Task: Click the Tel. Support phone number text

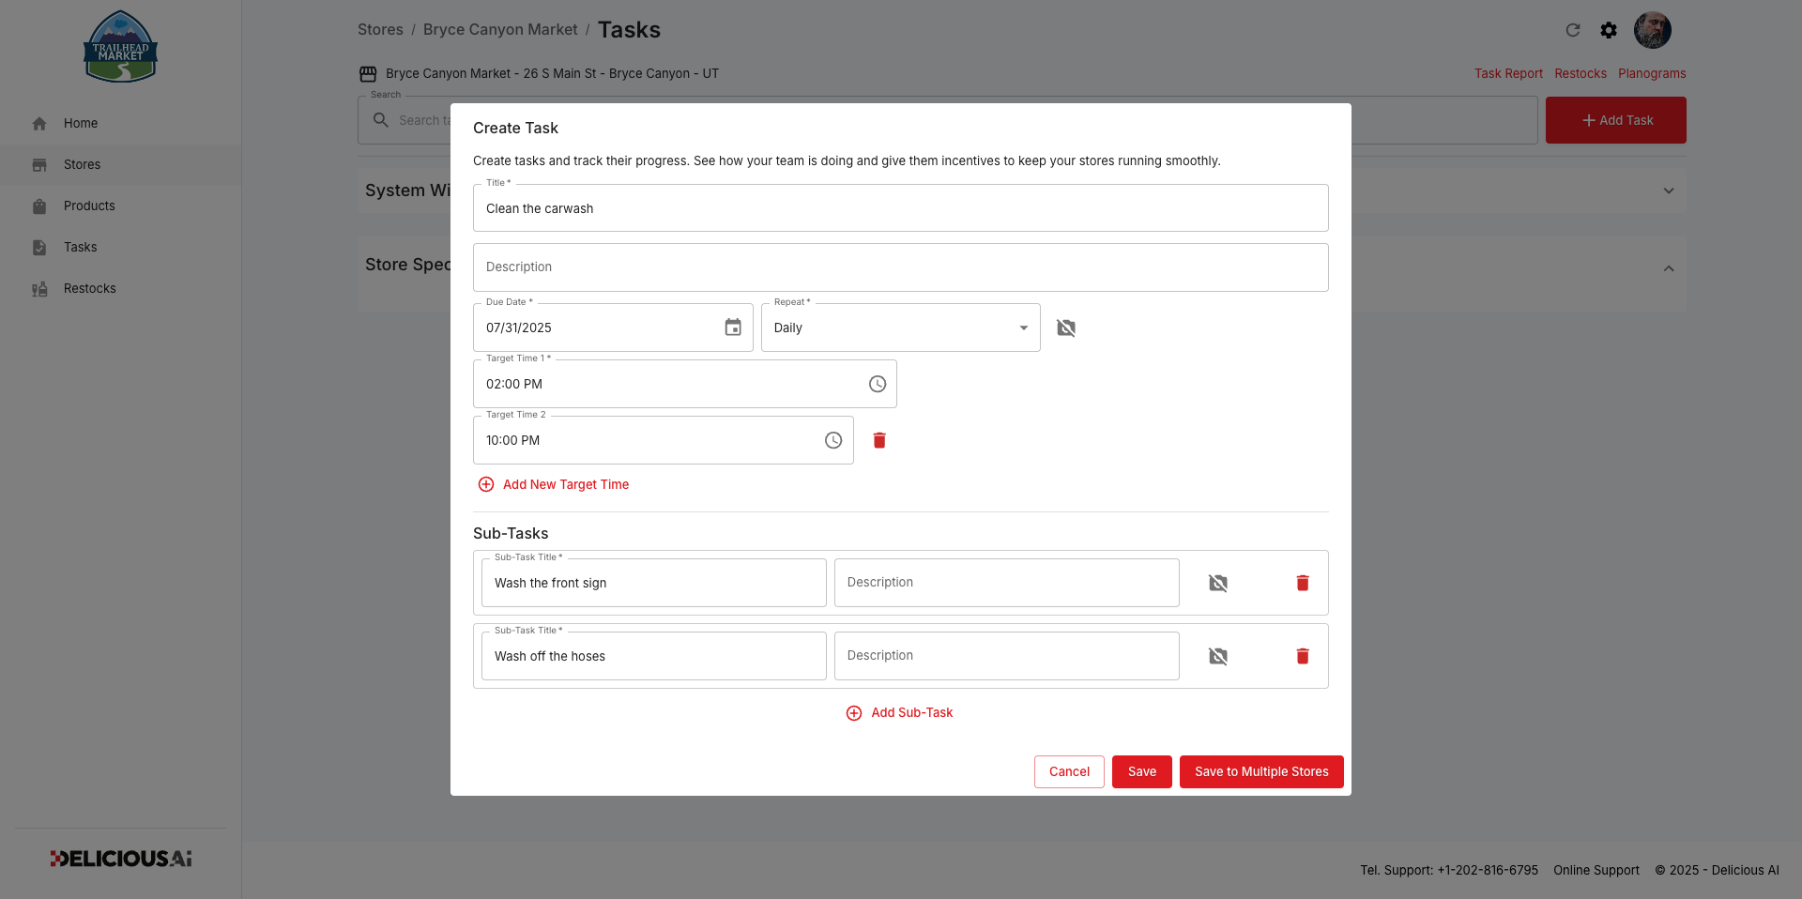Action: click(x=1449, y=870)
